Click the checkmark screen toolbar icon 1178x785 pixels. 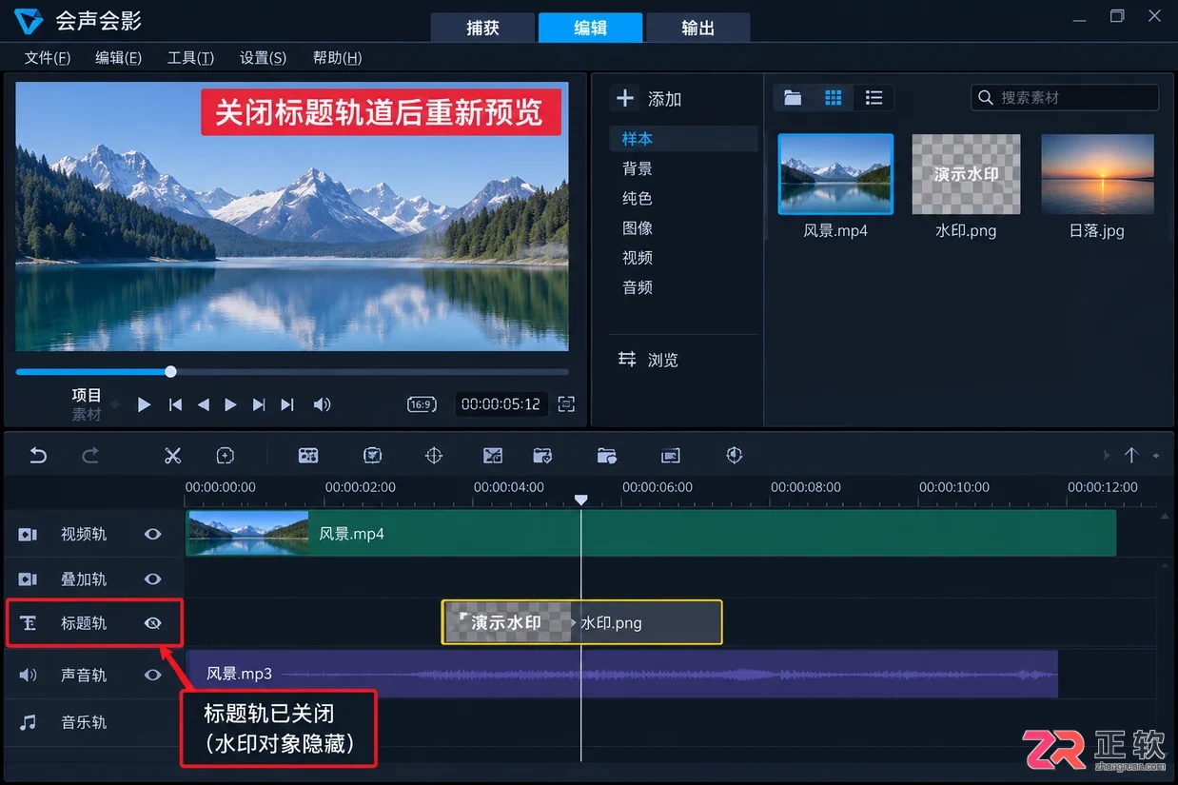[x=373, y=456]
